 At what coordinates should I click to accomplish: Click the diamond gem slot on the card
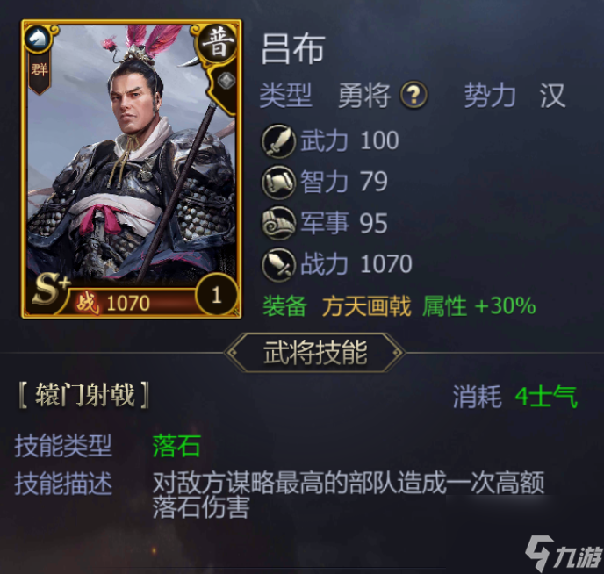226,82
